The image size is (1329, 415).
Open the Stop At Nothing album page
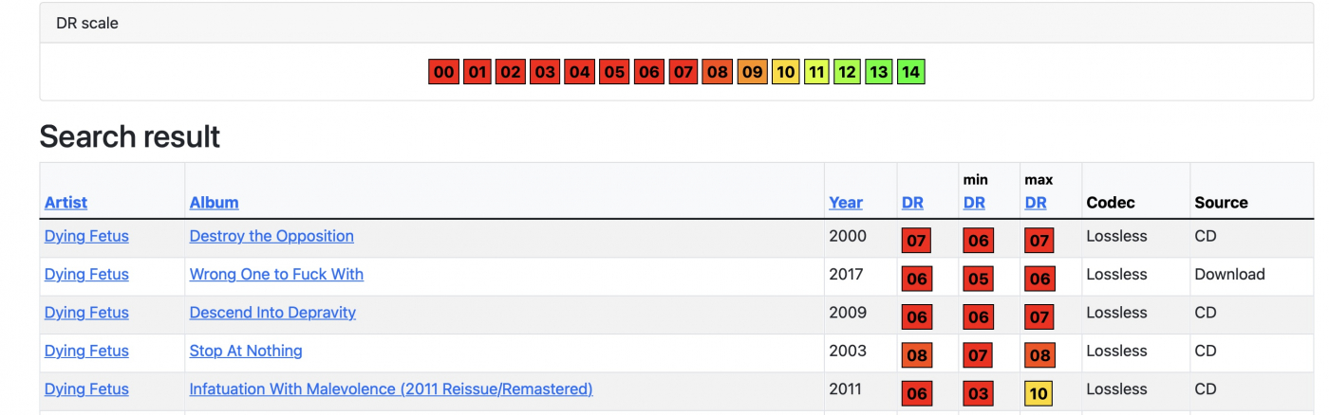[x=246, y=351]
